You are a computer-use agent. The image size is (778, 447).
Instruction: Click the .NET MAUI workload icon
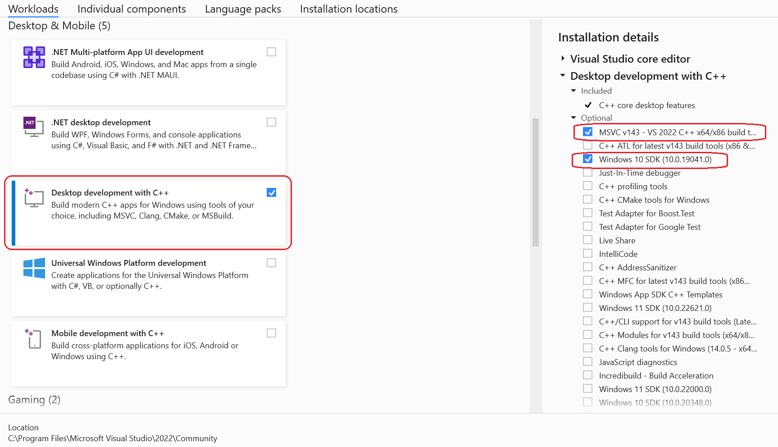tap(34, 57)
